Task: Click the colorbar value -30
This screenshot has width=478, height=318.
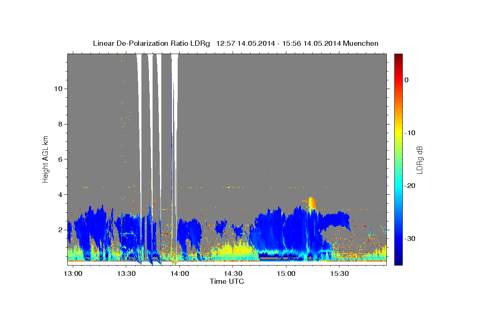Action: point(410,238)
